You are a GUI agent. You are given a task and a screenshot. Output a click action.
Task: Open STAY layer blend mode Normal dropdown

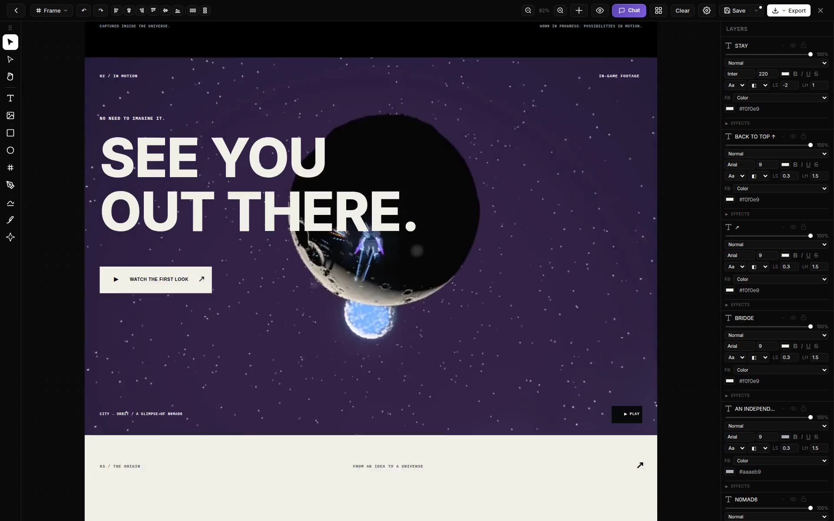click(x=776, y=63)
